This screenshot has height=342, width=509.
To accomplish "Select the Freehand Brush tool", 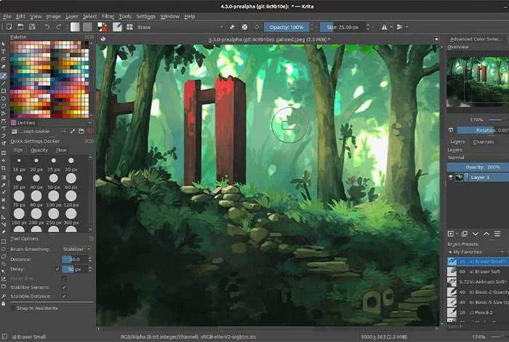I will [4, 76].
